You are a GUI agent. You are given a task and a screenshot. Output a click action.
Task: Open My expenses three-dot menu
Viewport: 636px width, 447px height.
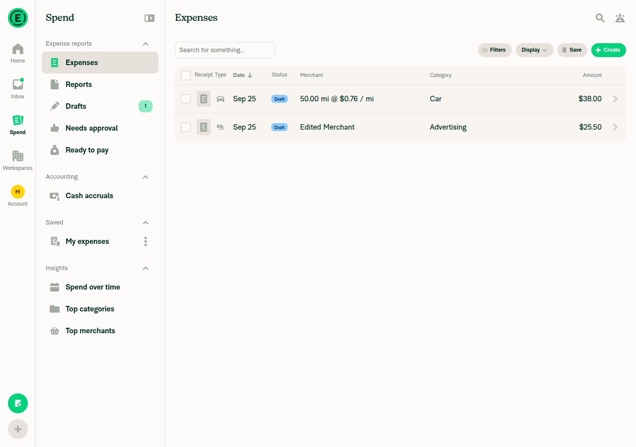146,241
